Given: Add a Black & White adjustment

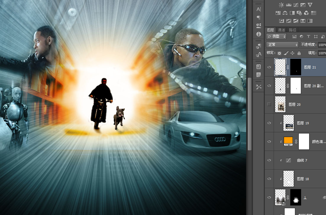Looking at the screenshot, I should click(292, 13).
